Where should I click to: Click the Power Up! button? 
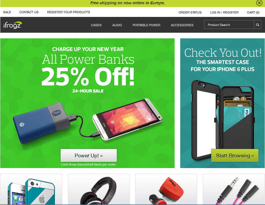[88, 155]
